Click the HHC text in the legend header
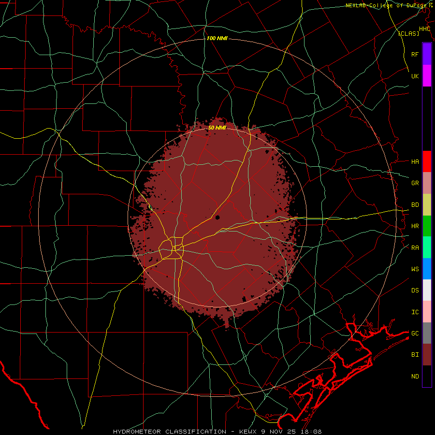The height and width of the screenshot is (435, 435). point(424,29)
